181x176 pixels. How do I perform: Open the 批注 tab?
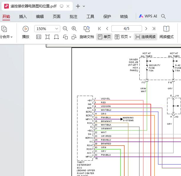click(74, 17)
